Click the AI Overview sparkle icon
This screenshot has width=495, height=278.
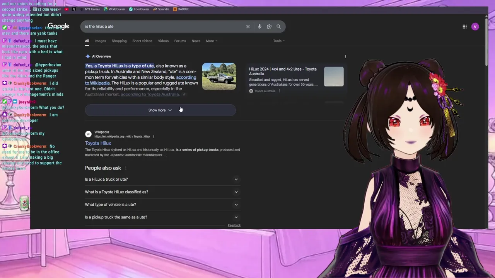click(x=88, y=56)
